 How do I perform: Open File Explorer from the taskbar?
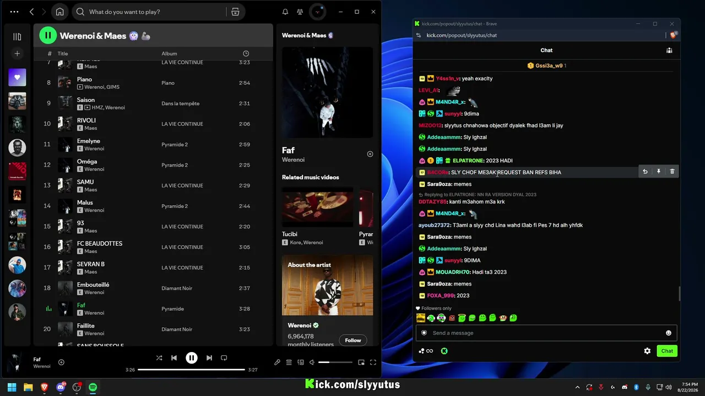click(x=28, y=387)
